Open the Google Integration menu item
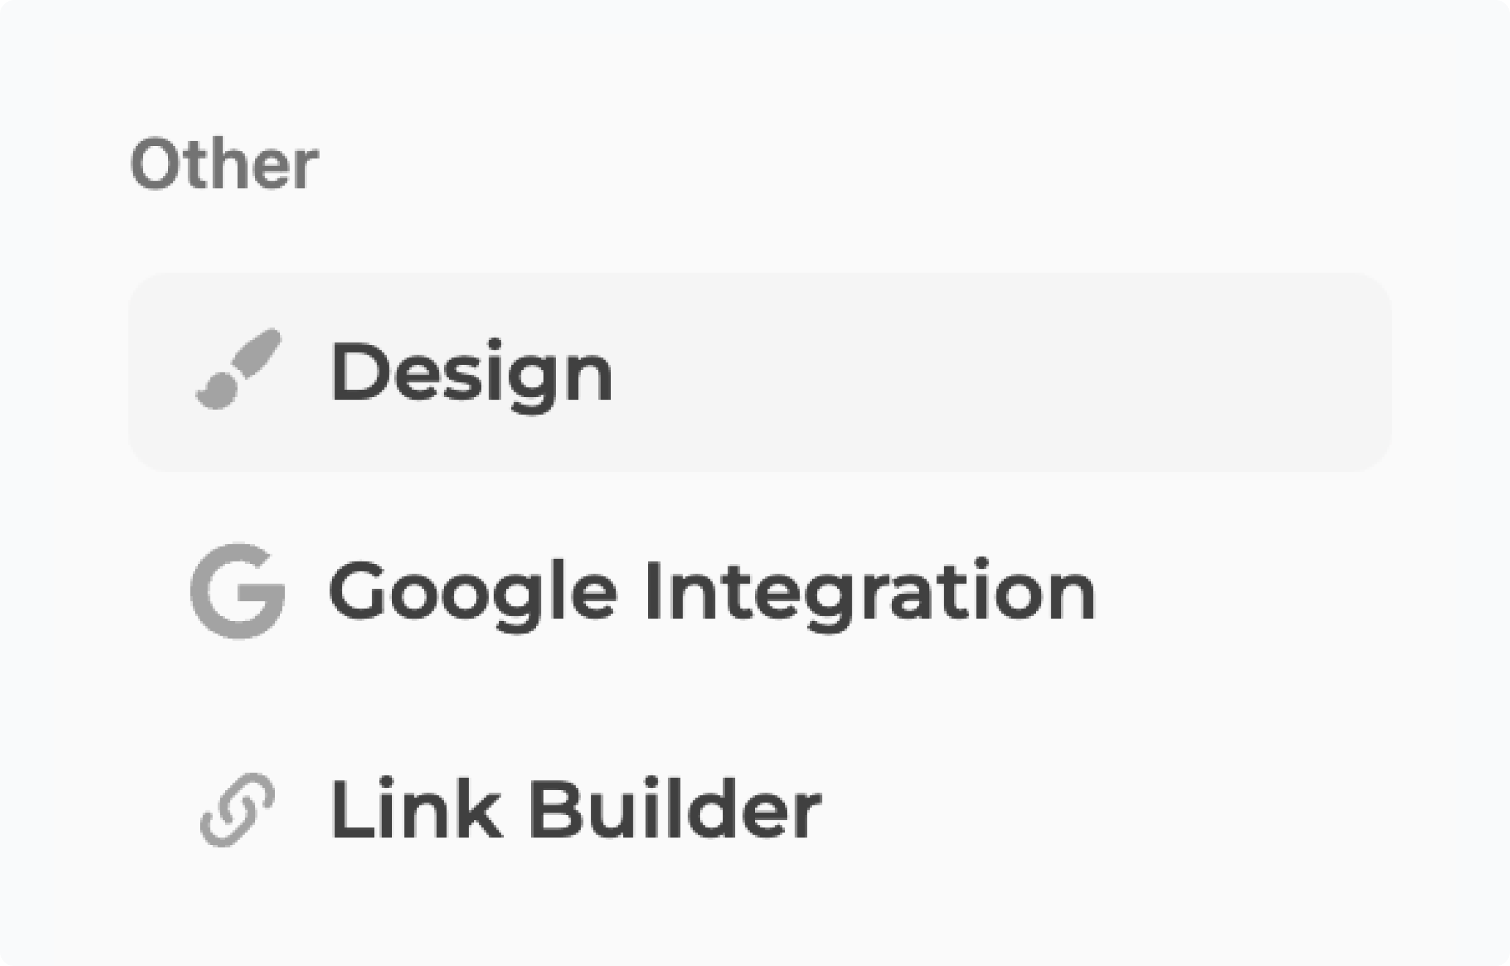Viewport: 1510px width, 966px height. point(711,591)
